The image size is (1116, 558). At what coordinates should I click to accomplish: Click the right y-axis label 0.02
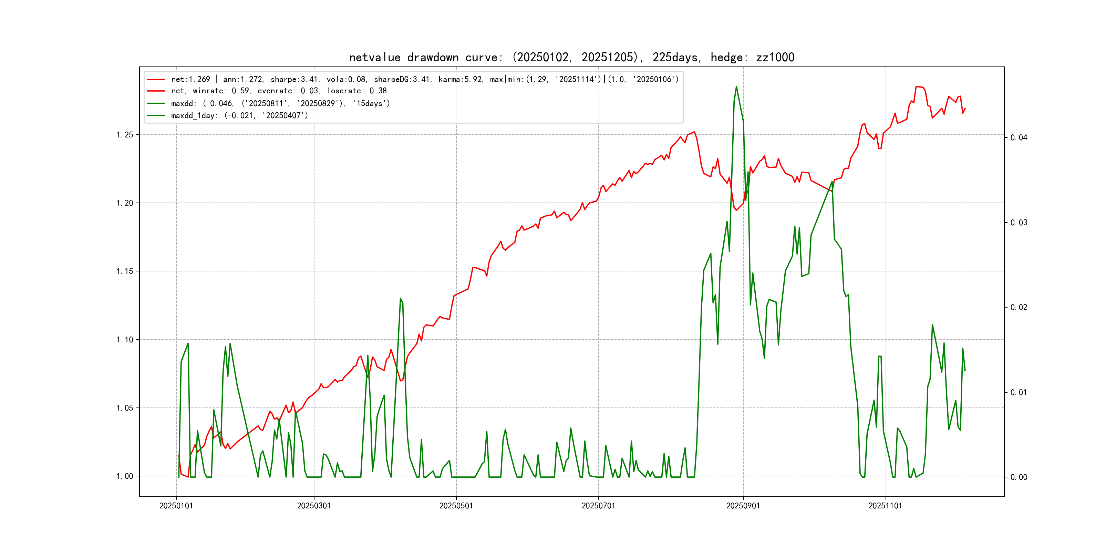click(1019, 308)
